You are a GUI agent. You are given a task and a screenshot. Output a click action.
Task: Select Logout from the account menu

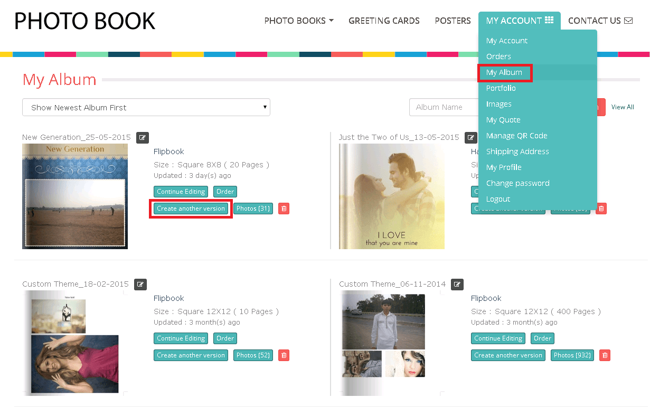click(498, 199)
